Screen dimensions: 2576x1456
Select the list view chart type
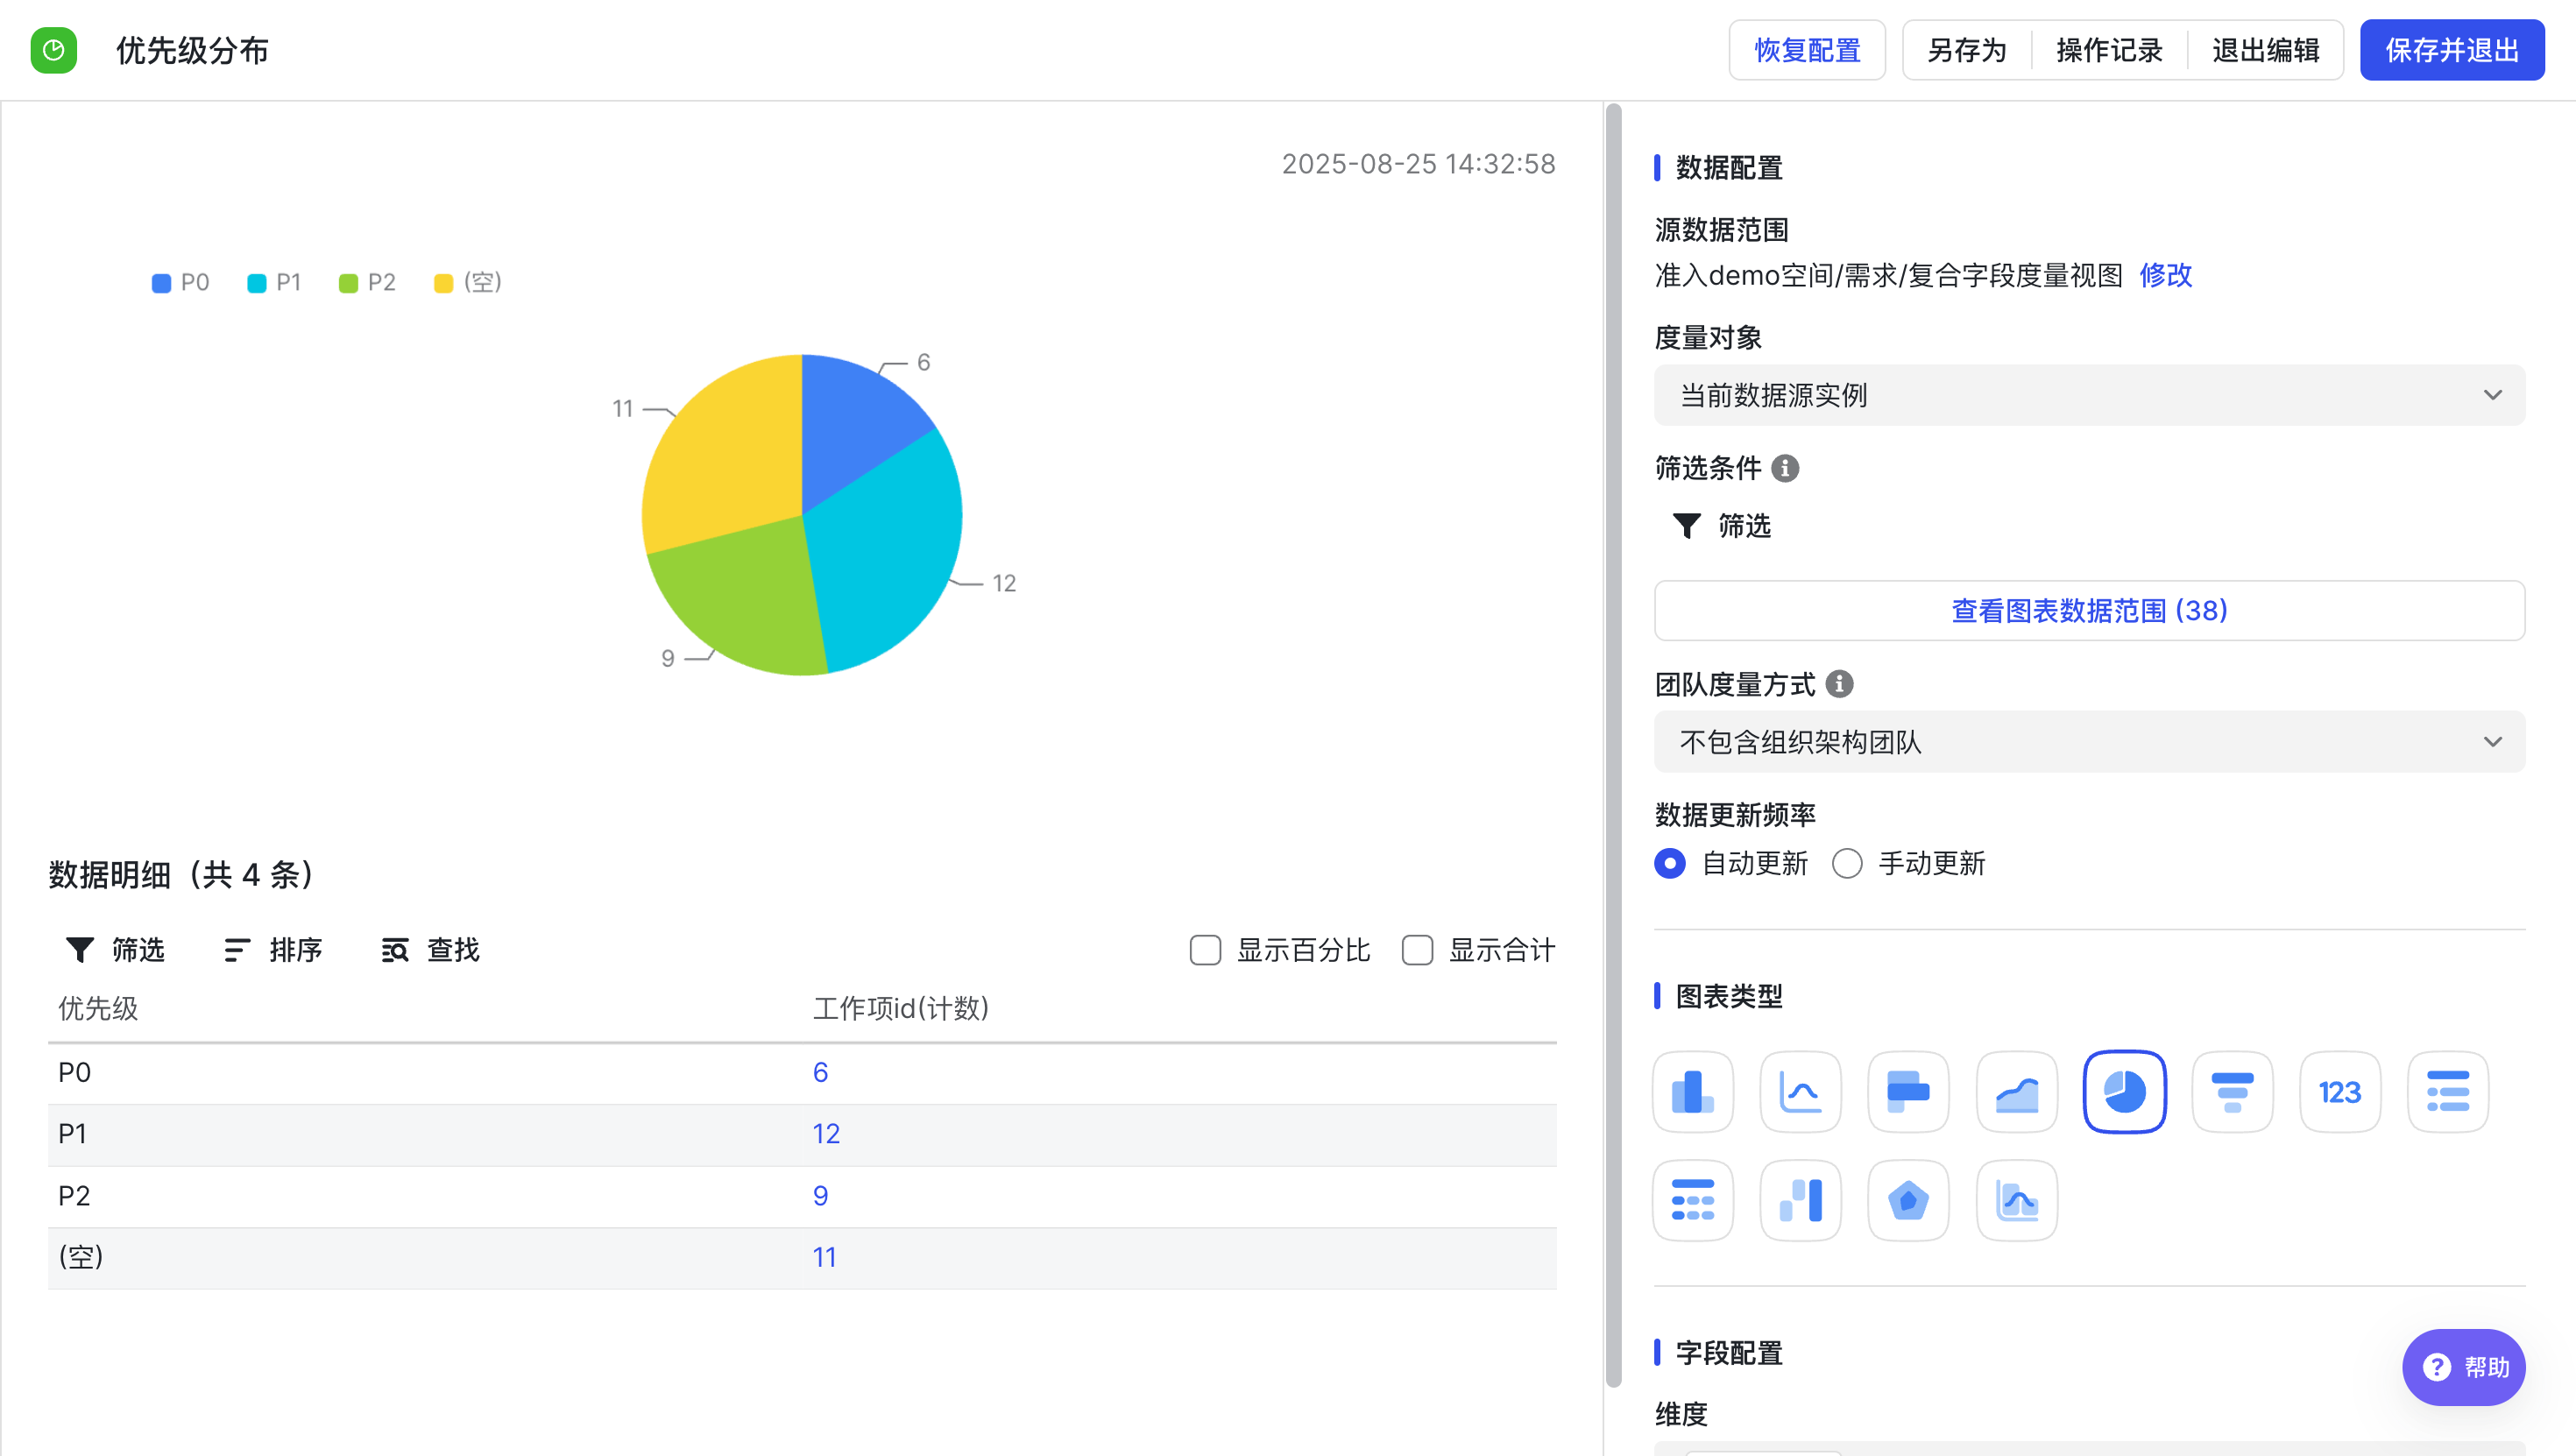tap(2448, 1092)
